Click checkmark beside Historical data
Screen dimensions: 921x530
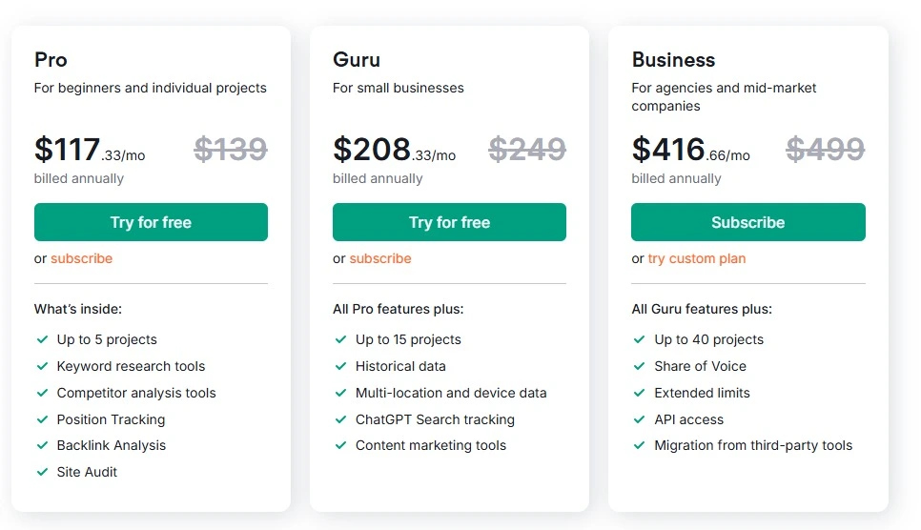pos(340,366)
